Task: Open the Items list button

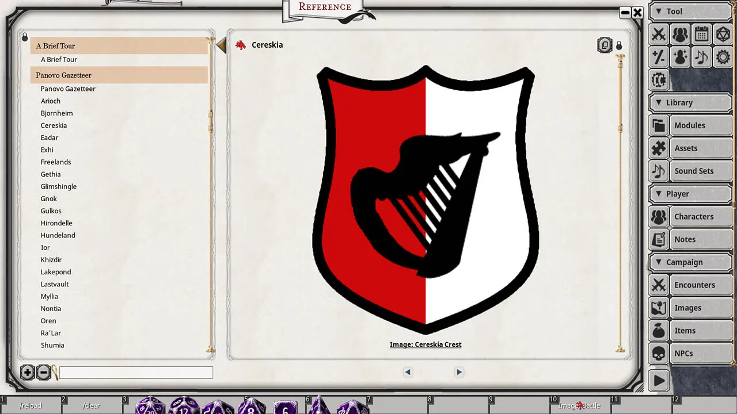Action: (701, 331)
